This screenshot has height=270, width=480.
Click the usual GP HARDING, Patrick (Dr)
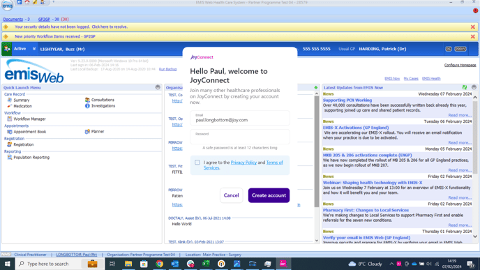click(382, 49)
